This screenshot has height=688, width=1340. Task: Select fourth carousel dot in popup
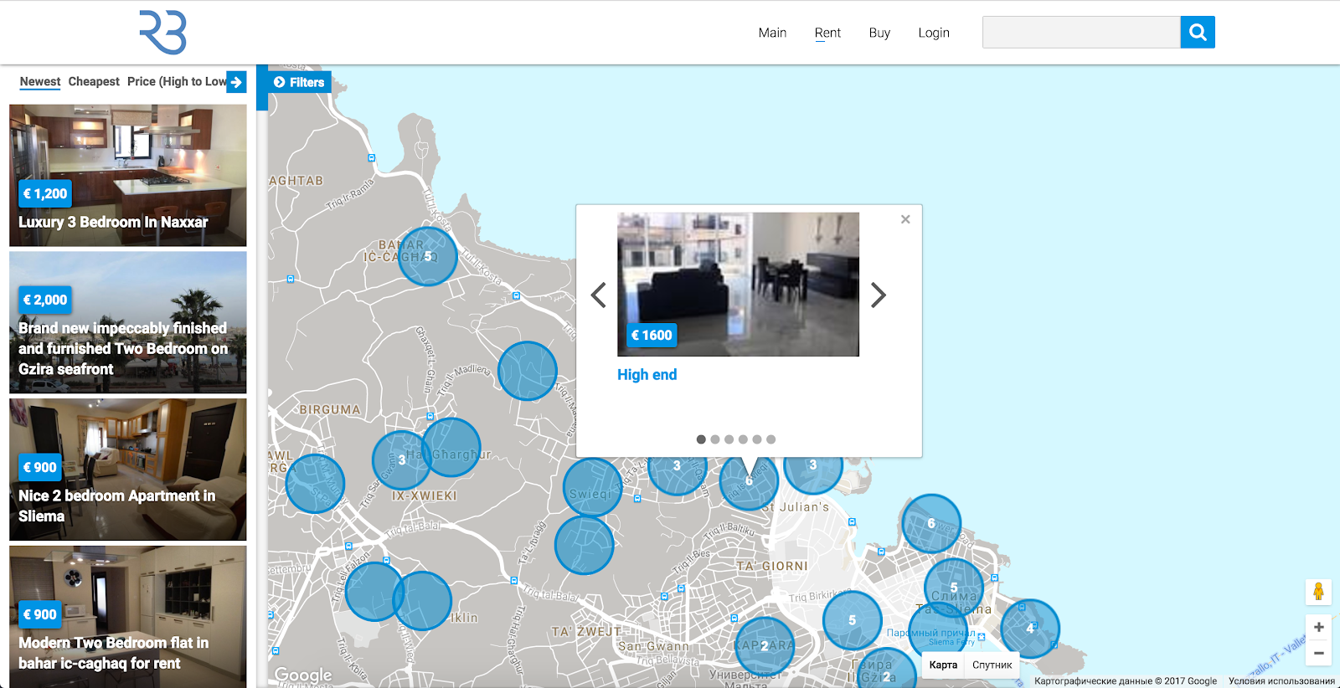tap(743, 439)
